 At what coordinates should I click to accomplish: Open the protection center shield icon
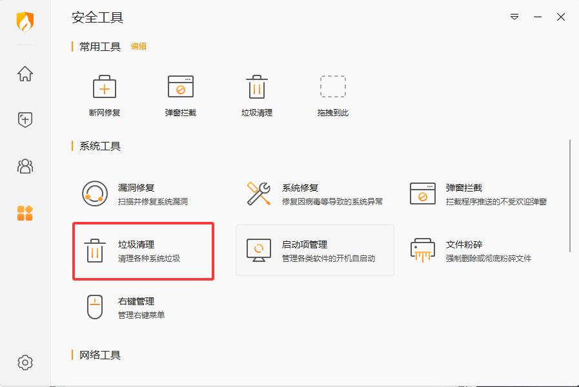25,120
